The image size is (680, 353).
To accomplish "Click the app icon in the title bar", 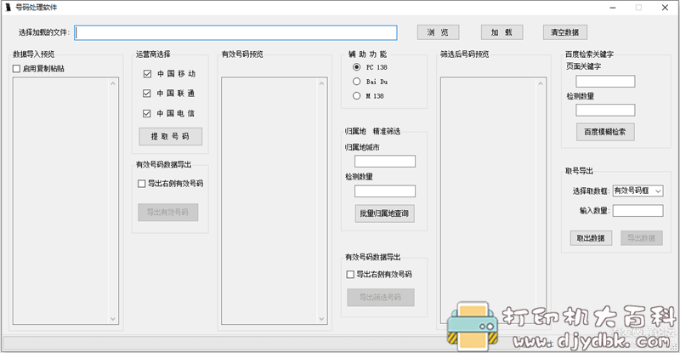I will click(x=8, y=8).
